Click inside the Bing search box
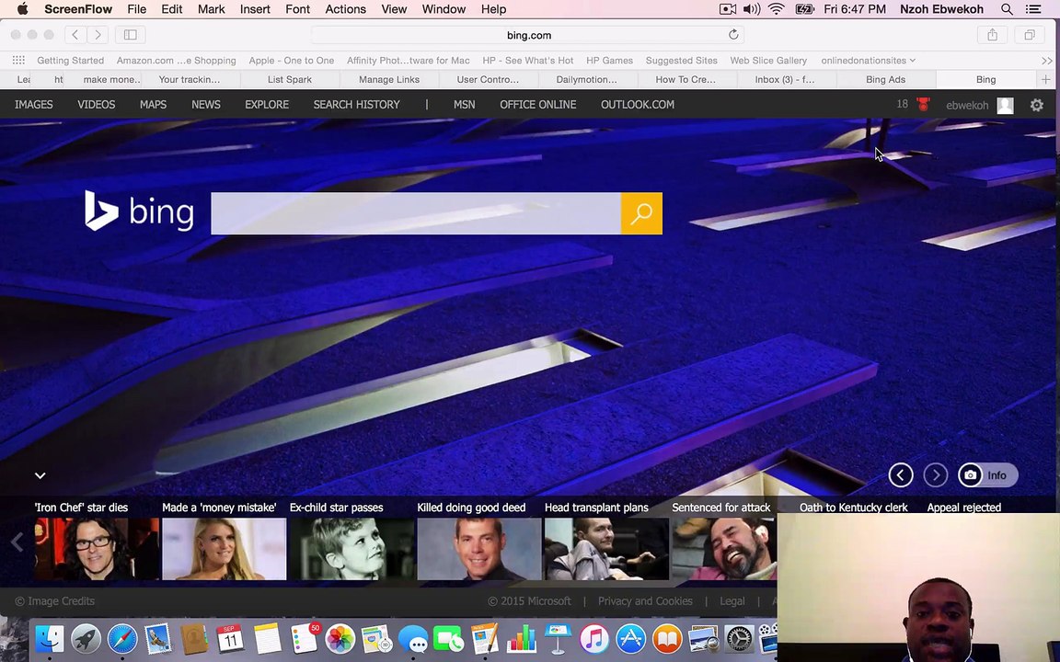 pos(416,213)
